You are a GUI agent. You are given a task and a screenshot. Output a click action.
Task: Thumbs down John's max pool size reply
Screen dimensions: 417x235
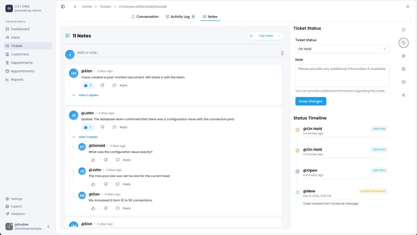pos(106,184)
